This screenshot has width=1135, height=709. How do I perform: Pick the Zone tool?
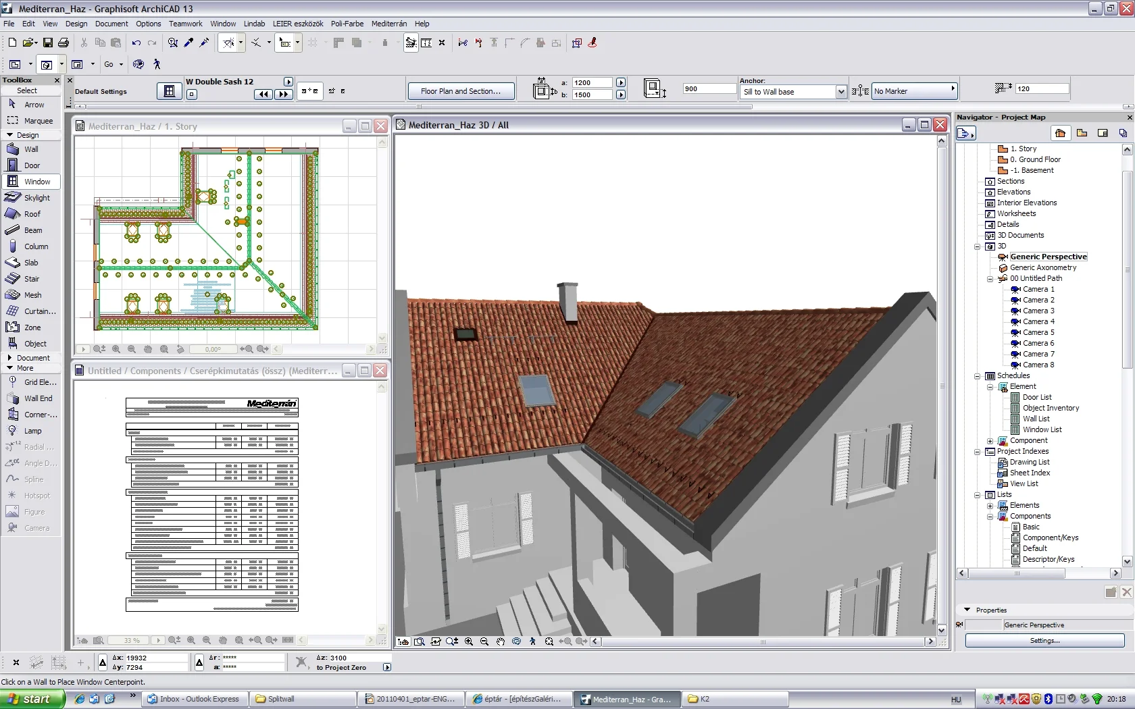[x=31, y=327]
